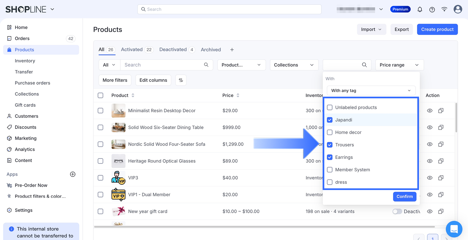The height and width of the screenshot is (240, 468).
Task: Click the tag search magnifier icon
Action: coord(364,65)
